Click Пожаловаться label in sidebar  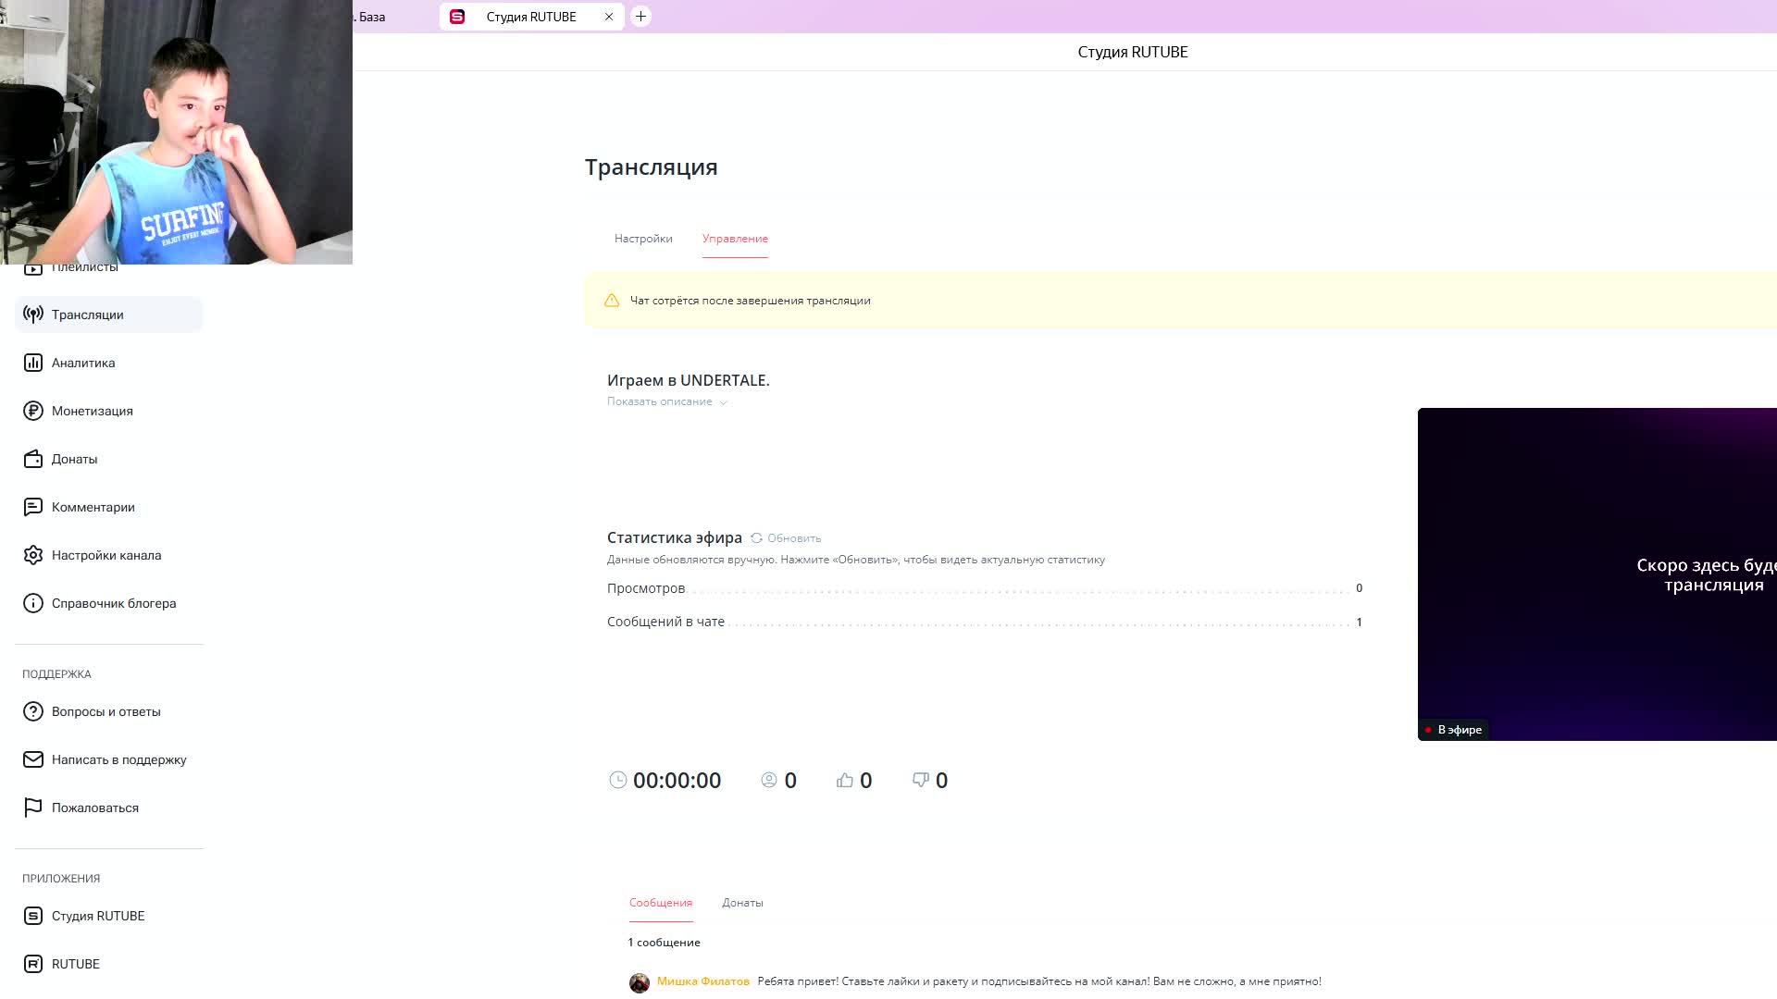pyautogui.click(x=95, y=808)
